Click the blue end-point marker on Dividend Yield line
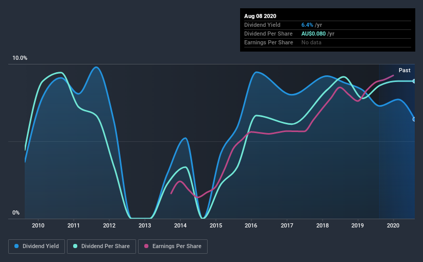This screenshot has width=423, height=262. click(x=414, y=119)
